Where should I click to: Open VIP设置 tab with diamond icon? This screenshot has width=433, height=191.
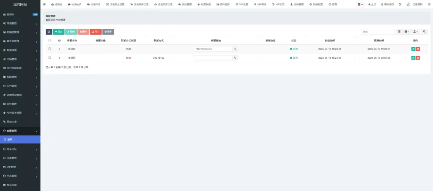[242, 4]
